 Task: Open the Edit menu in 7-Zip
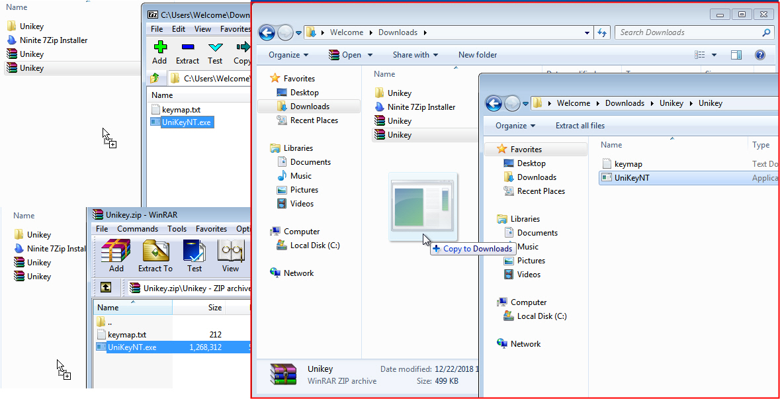pyautogui.click(x=179, y=29)
